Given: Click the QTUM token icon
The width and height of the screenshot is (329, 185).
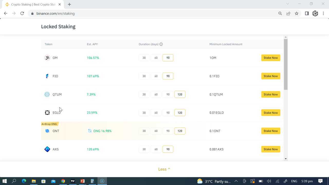Looking at the screenshot, I should click(x=47, y=94).
